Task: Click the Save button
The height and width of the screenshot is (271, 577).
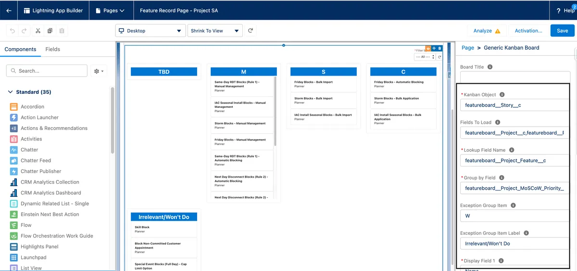Action: pos(563,30)
